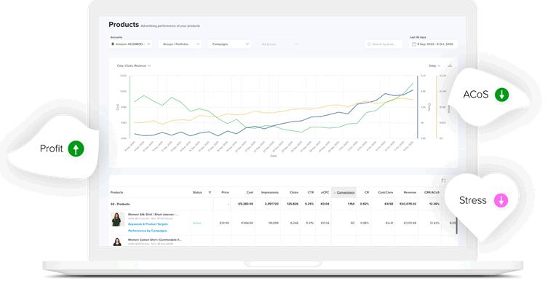
Task: Sort by the Impressions column header
Action: coord(270,193)
